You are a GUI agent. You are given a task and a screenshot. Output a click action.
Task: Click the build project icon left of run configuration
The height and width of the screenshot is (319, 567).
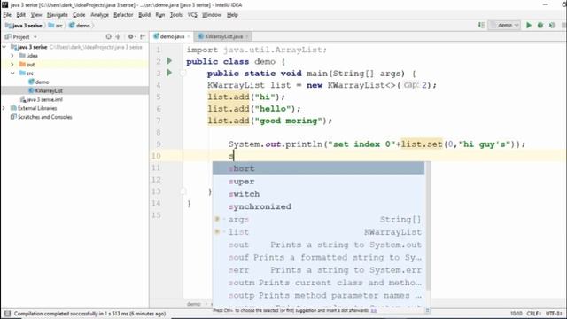(x=481, y=25)
